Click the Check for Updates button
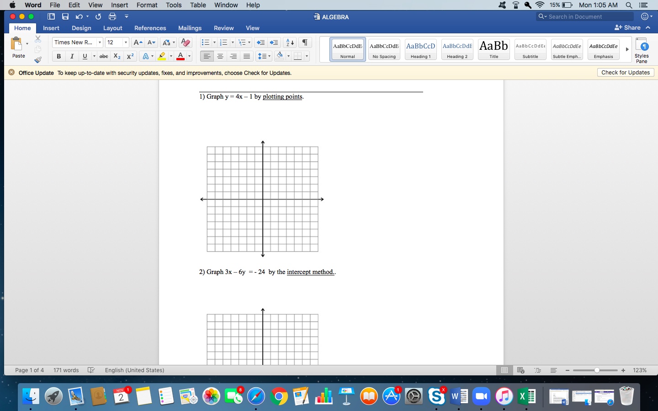The image size is (658, 411). pos(625,73)
